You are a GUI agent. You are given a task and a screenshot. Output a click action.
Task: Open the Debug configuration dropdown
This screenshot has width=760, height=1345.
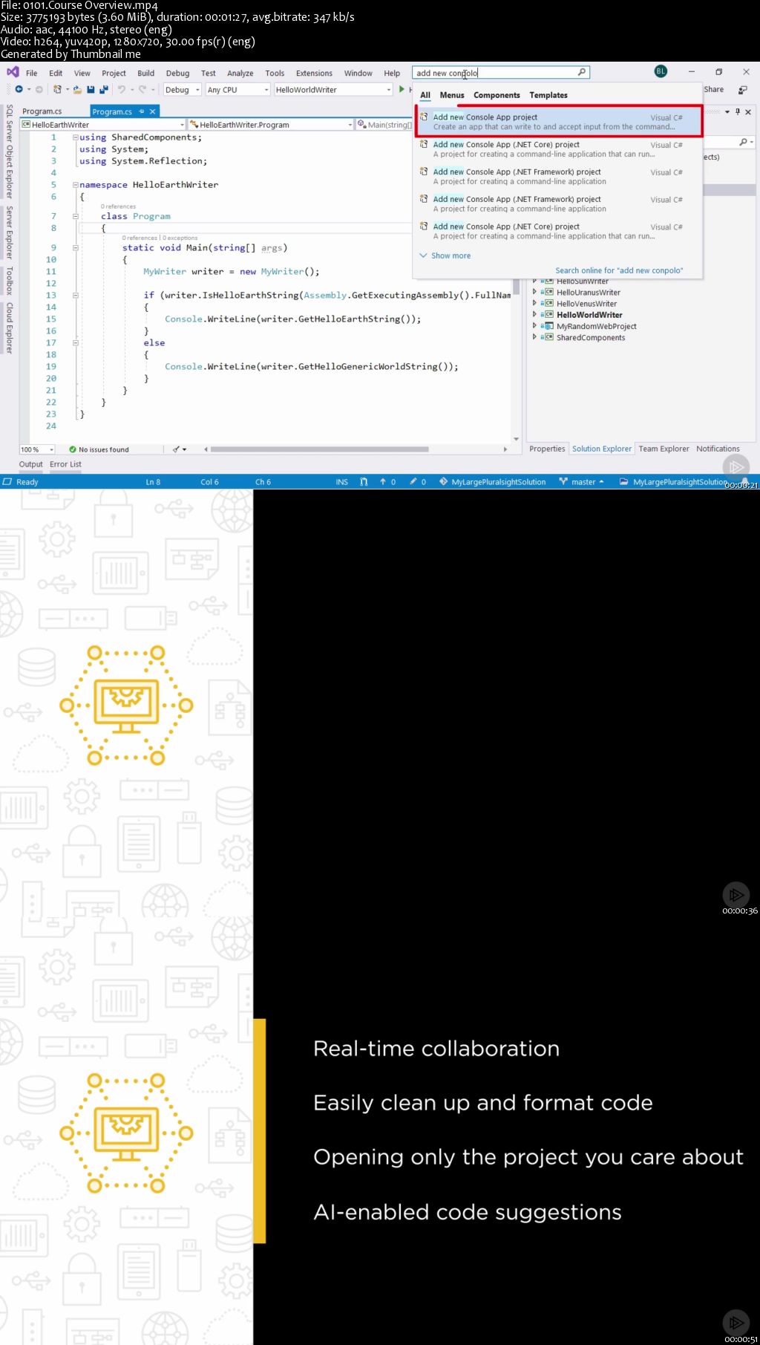(182, 90)
